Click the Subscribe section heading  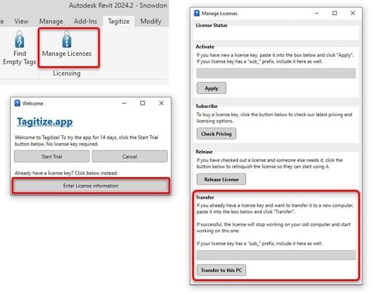coord(207,106)
